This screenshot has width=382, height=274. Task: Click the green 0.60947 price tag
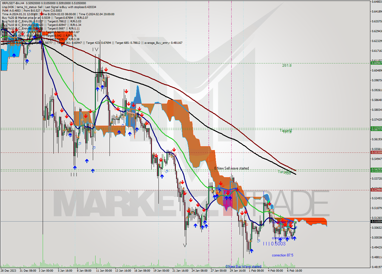pyautogui.click(x=376, y=63)
